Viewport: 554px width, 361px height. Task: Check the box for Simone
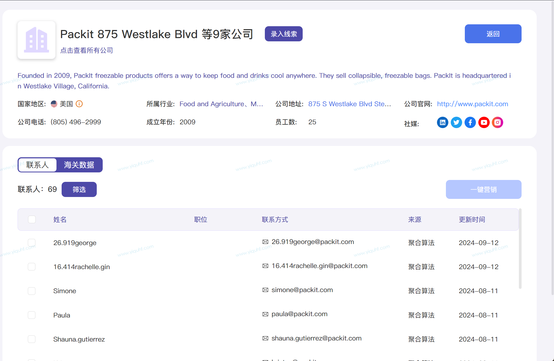32,291
